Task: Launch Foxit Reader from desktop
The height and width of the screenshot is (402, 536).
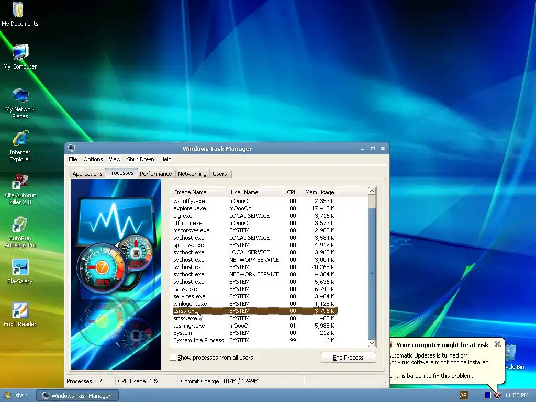Action: click(20, 315)
